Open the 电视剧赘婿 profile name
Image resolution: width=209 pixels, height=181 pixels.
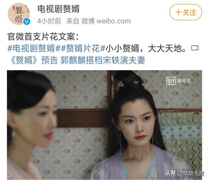pyautogui.click(x=58, y=9)
